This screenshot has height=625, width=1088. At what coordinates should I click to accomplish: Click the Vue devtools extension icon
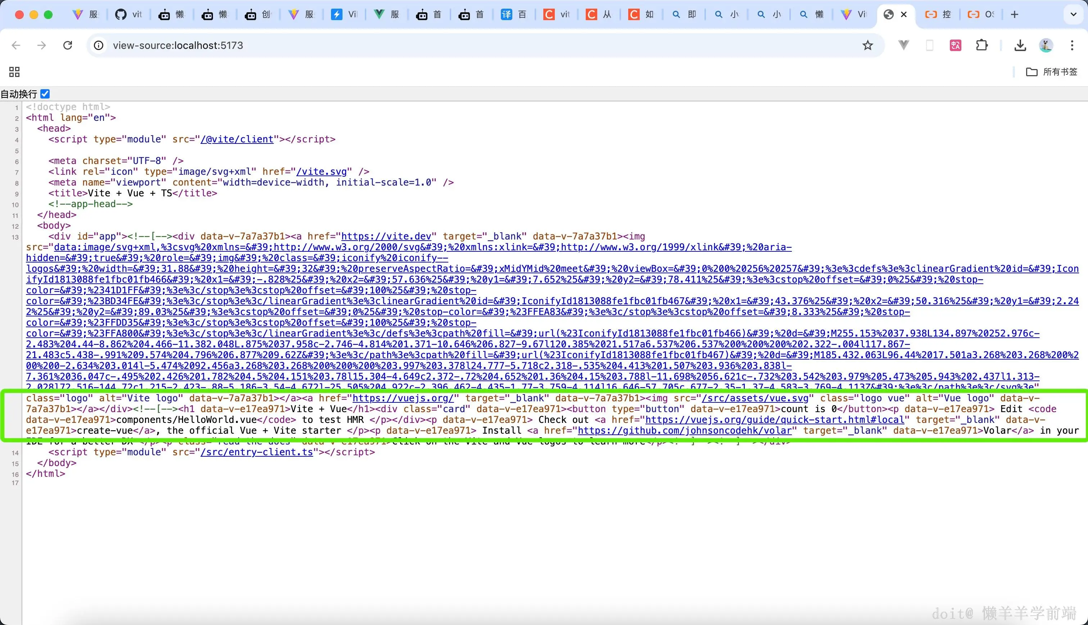point(903,45)
